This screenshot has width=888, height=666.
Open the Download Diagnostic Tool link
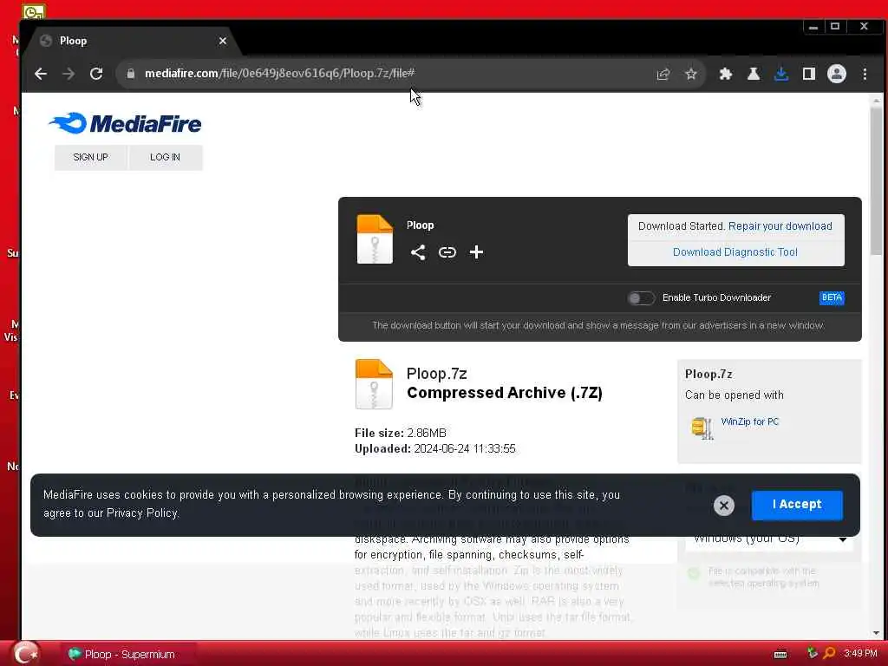pos(735,252)
